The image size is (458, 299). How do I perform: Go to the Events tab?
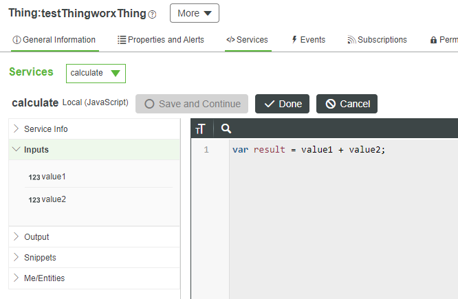(309, 40)
